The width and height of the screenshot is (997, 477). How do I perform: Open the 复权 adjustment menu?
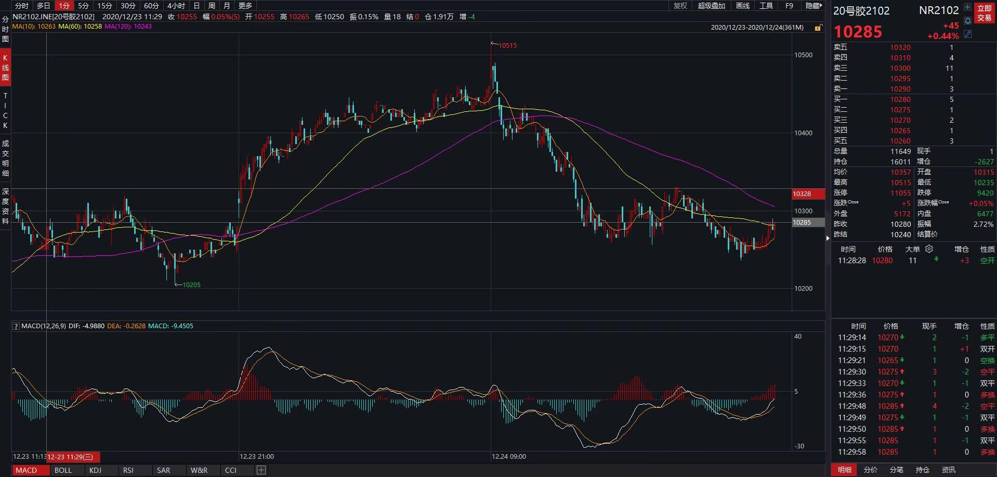pyautogui.click(x=680, y=6)
